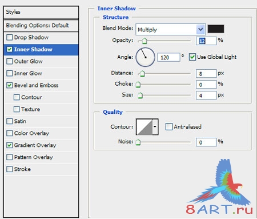Image resolution: width=257 pixels, height=219 pixels.
Task: Enable the Drop Shadow checkbox
Action: 9,37
